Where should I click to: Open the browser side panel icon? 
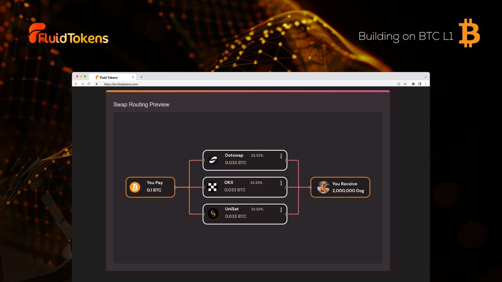tap(420, 84)
